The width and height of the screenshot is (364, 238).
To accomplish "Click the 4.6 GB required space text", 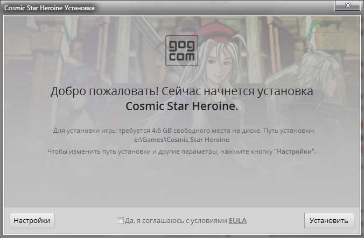I will click(162, 131).
